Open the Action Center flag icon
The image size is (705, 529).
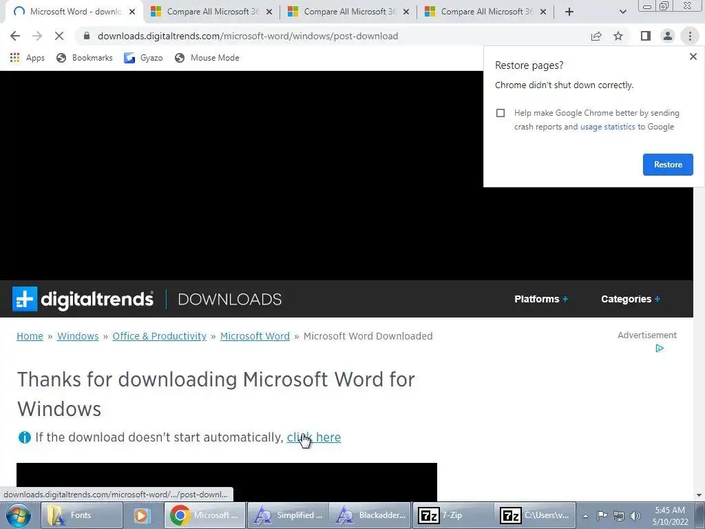(602, 516)
